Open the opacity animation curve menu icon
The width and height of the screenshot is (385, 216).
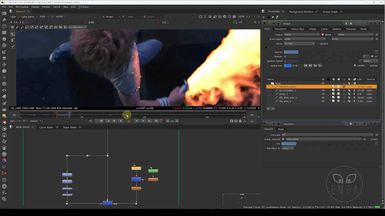point(376,52)
